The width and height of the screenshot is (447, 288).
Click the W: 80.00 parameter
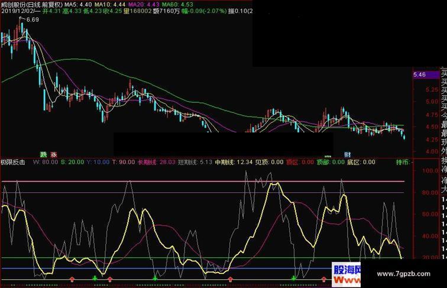point(46,162)
